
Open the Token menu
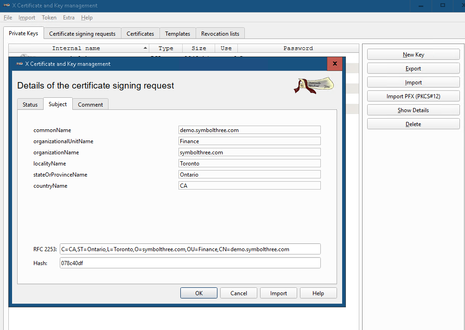(49, 18)
